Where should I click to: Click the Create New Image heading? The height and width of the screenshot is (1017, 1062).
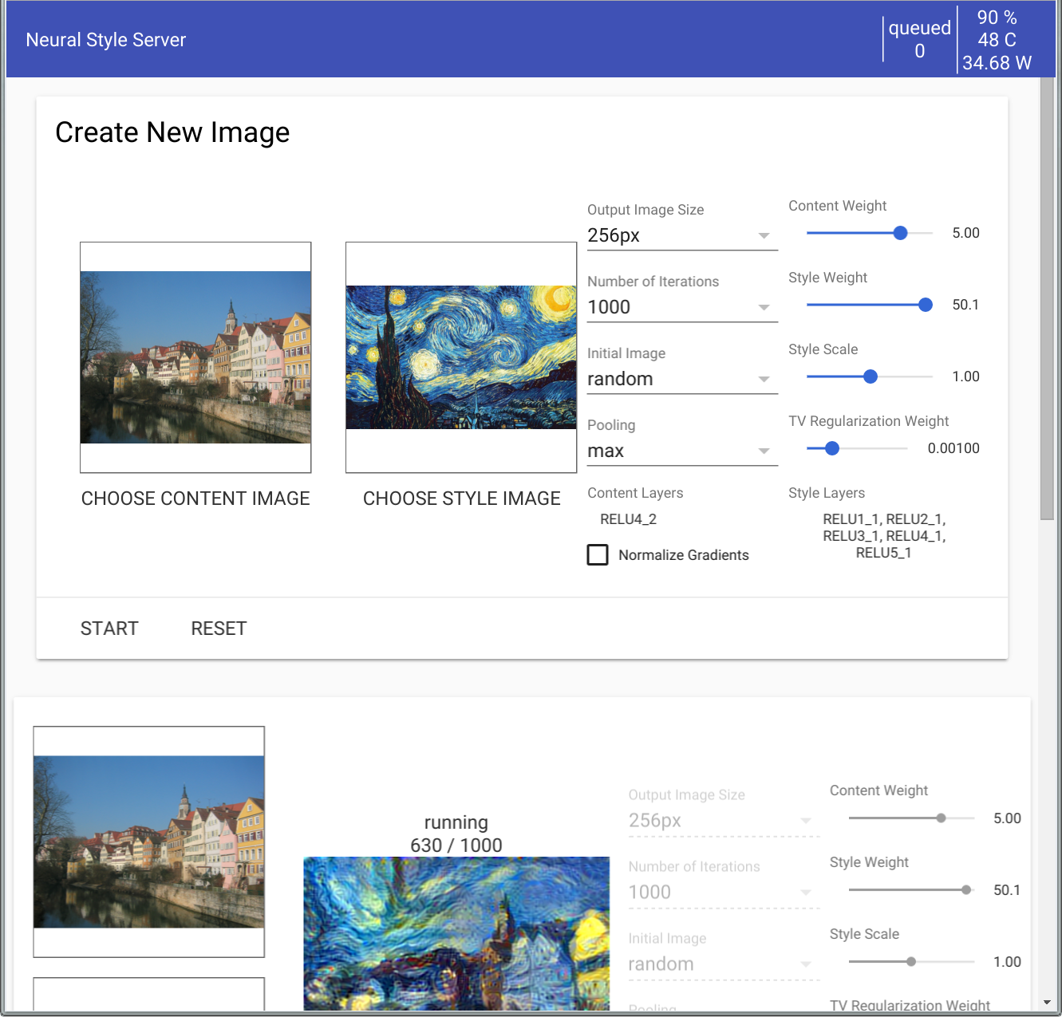click(x=172, y=132)
